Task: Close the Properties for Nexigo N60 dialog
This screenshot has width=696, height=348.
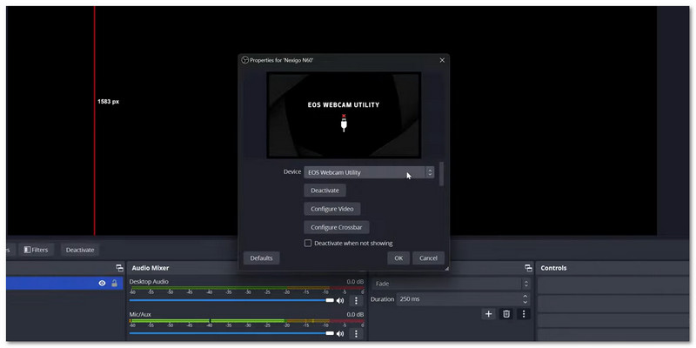Action: pyautogui.click(x=442, y=60)
